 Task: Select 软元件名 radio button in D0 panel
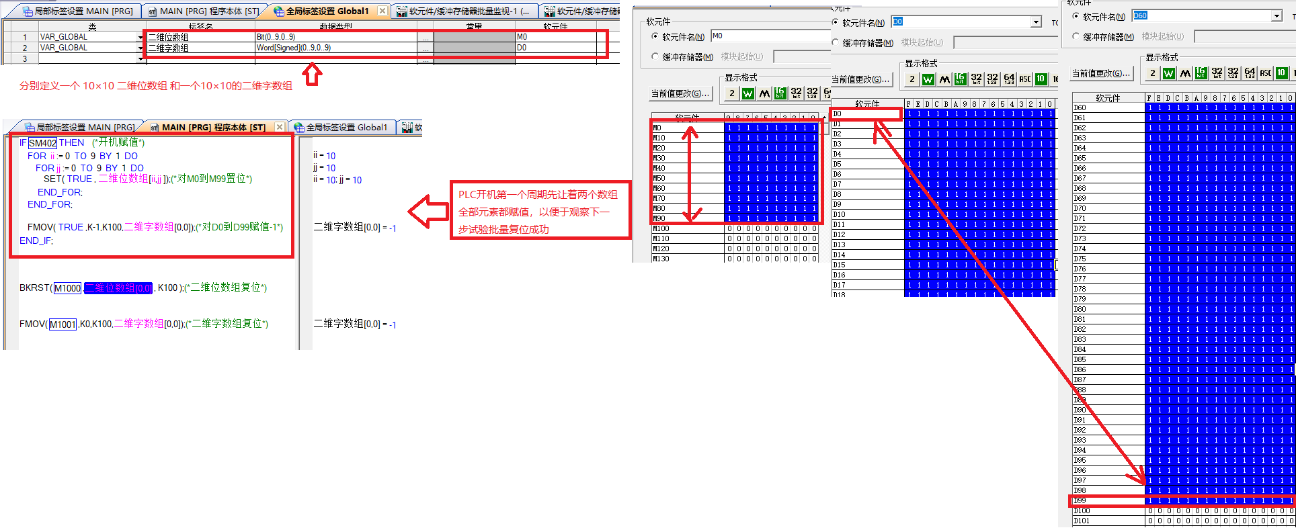coord(836,22)
